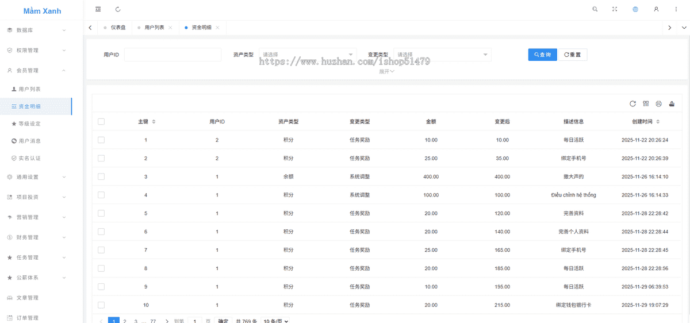
Task: Expand the 通用设置 sidebar menu
Action: [36, 177]
